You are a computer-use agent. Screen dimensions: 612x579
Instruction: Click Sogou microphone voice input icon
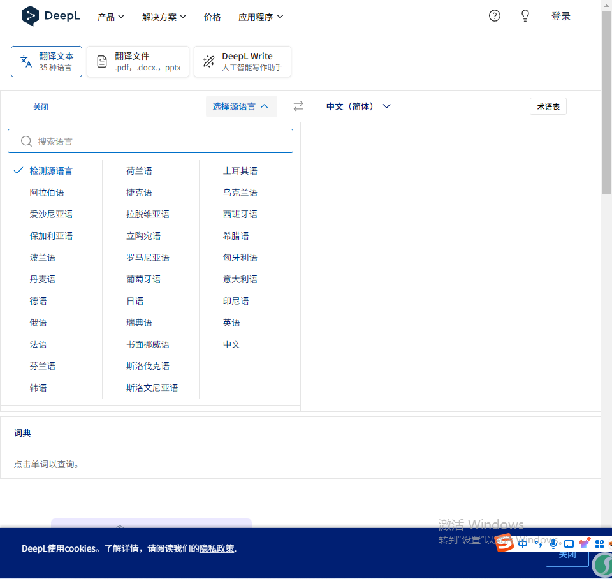coord(553,543)
